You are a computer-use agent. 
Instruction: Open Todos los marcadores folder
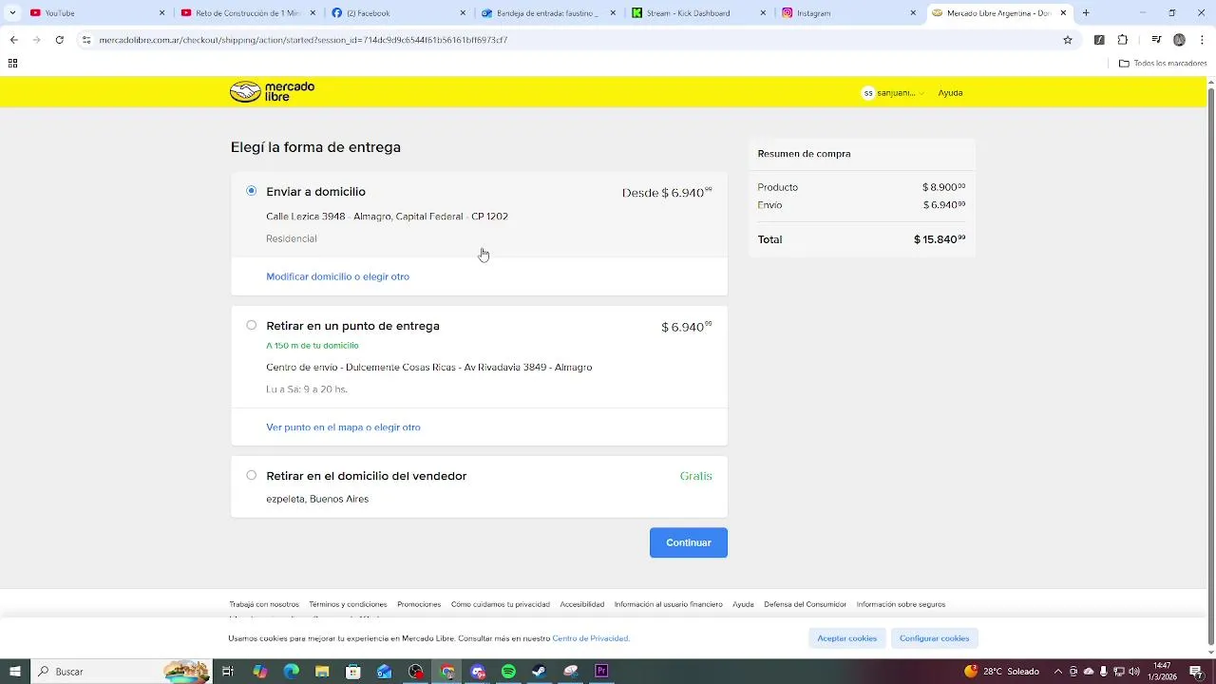click(1163, 64)
